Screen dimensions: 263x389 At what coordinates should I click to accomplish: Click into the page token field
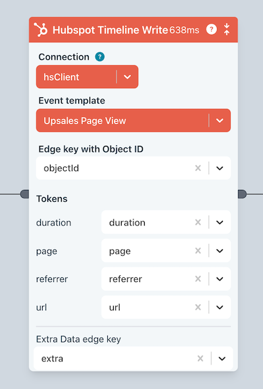[166, 250]
